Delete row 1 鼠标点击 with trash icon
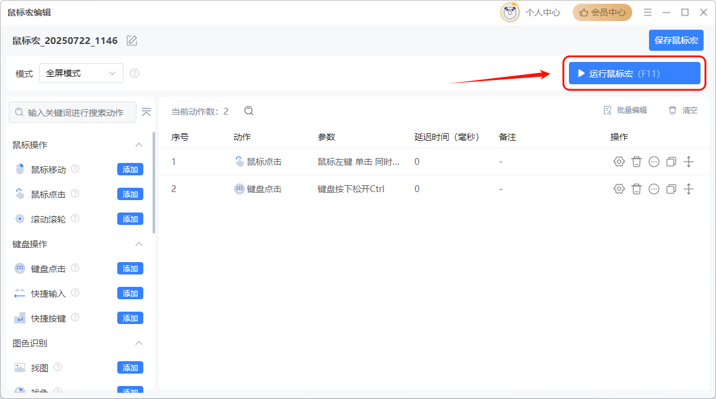This screenshot has width=716, height=399. (x=636, y=162)
